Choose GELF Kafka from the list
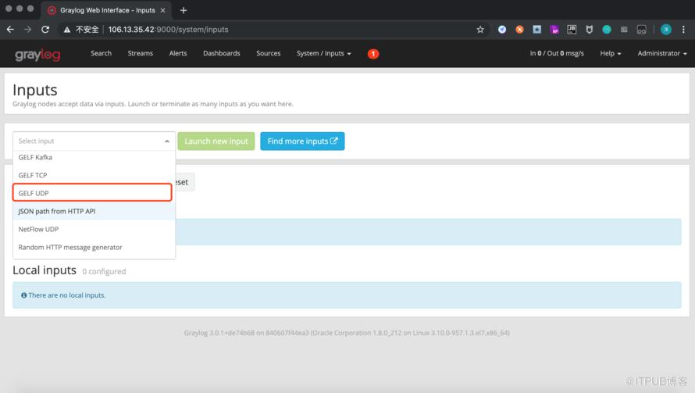 tap(94, 158)
